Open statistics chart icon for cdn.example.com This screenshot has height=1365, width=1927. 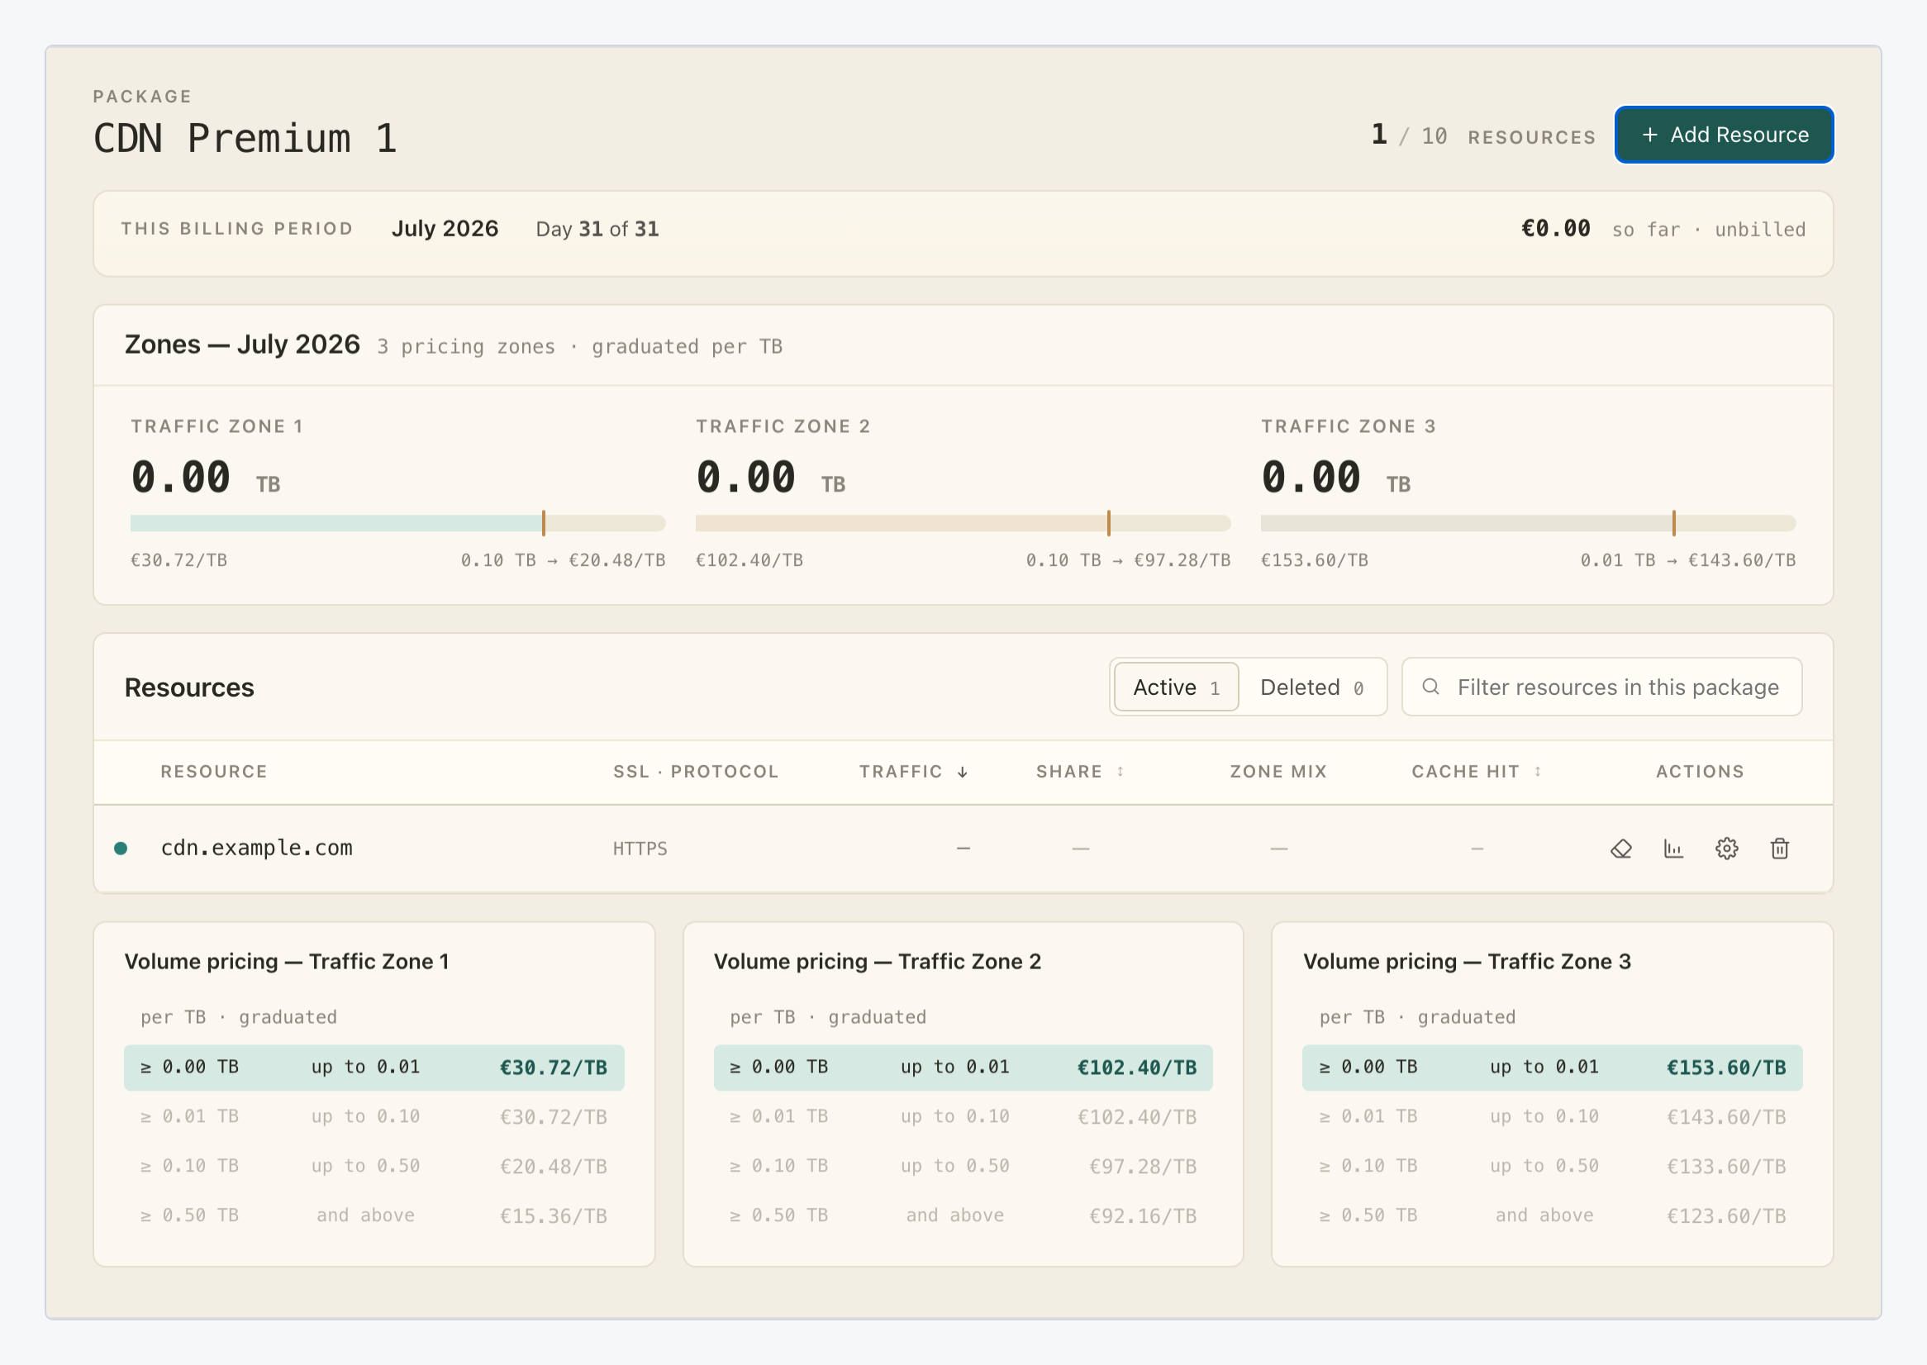point(1674,849)
